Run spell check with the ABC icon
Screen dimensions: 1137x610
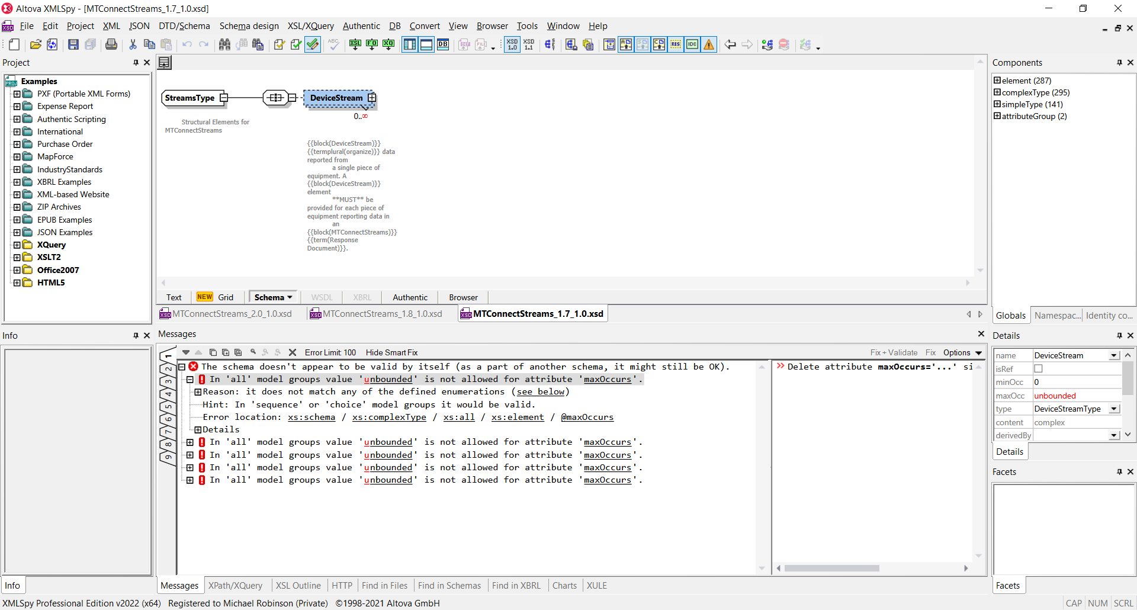(x=333, y=44)
